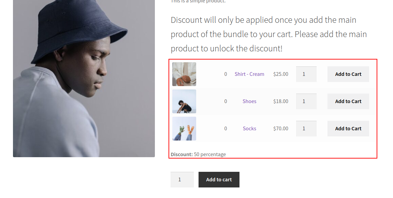The width and height of the screenshot is (393, 198).
Task: Click the discount unlock notice text
Action: click(268, 34)
